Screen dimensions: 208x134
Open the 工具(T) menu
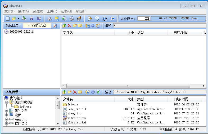(52, 11)
